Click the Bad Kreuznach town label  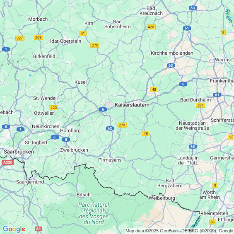(151, 11)
